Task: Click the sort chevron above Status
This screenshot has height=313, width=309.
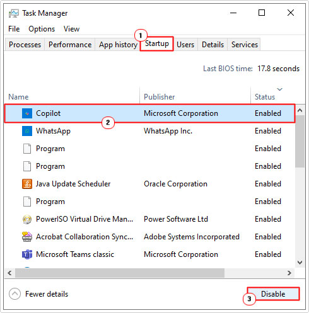Action: [279, 89]
